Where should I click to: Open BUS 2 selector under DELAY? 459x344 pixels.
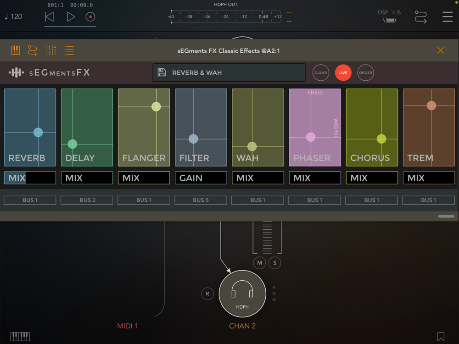[x=87, y=200]
